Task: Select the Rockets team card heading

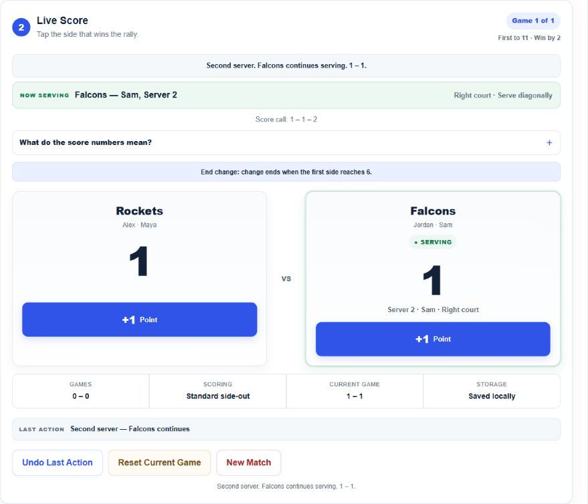Action: [x=140, y=211]
